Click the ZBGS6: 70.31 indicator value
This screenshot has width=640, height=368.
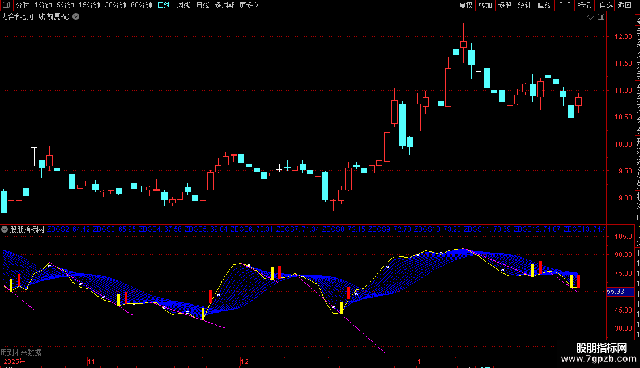coord(251,229)
